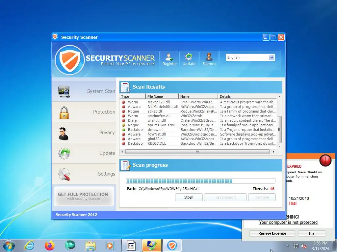337x252 pixels.
Task: Click 'Your computer is not protected' link
Action: (288, 222)
